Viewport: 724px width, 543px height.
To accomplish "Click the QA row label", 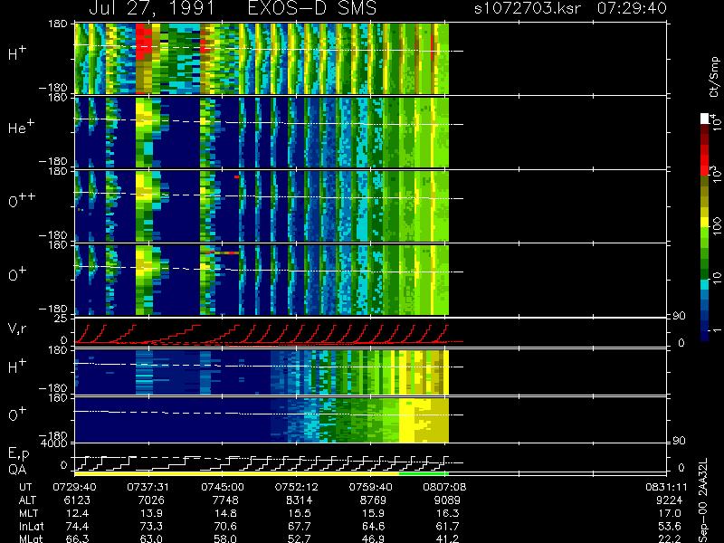I will click(17, 469).
